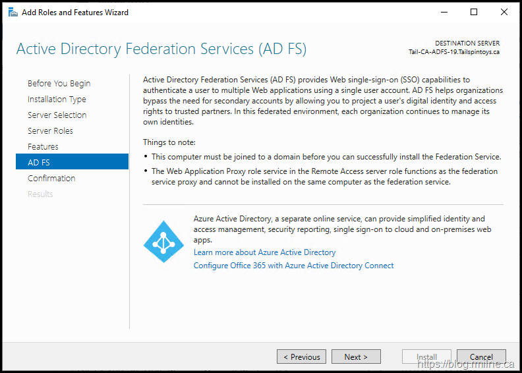Open Learn more about Azure Active Directory link
This screenshot has width=522, height=373.
point(264,252)
